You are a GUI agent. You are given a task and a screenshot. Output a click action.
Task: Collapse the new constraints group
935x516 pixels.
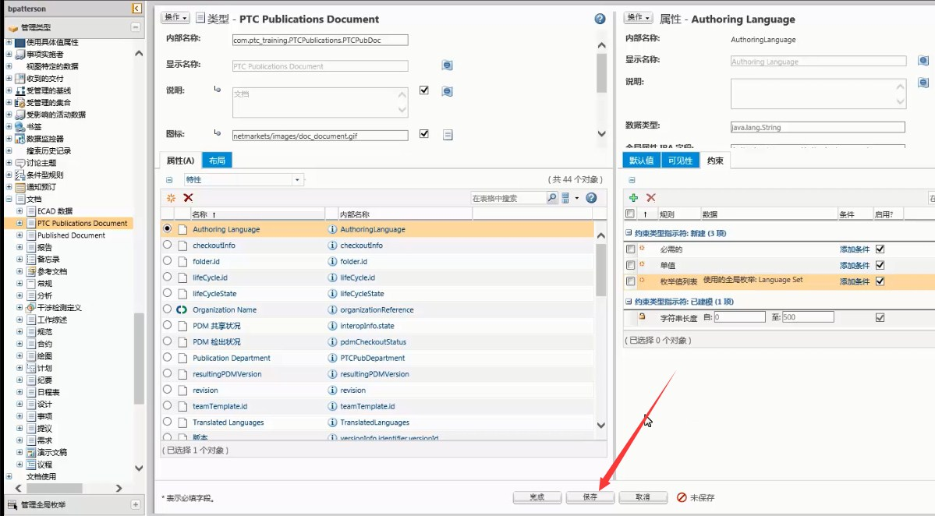628,233
